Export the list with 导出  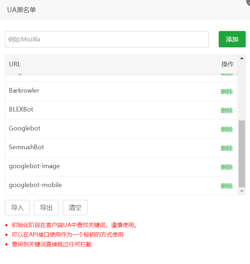(x=46, y=208)
